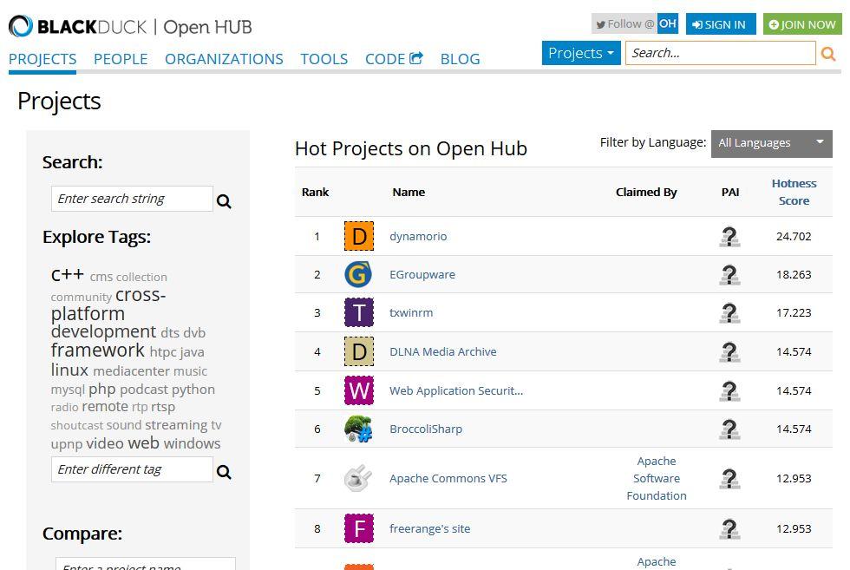Viewport: 850px width, 570px height.
Task: Click the SIGN IN button
Action: coord(721,24)
